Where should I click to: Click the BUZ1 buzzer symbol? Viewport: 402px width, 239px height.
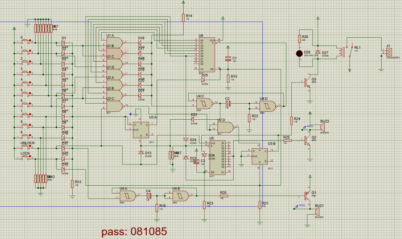(317, 212)
